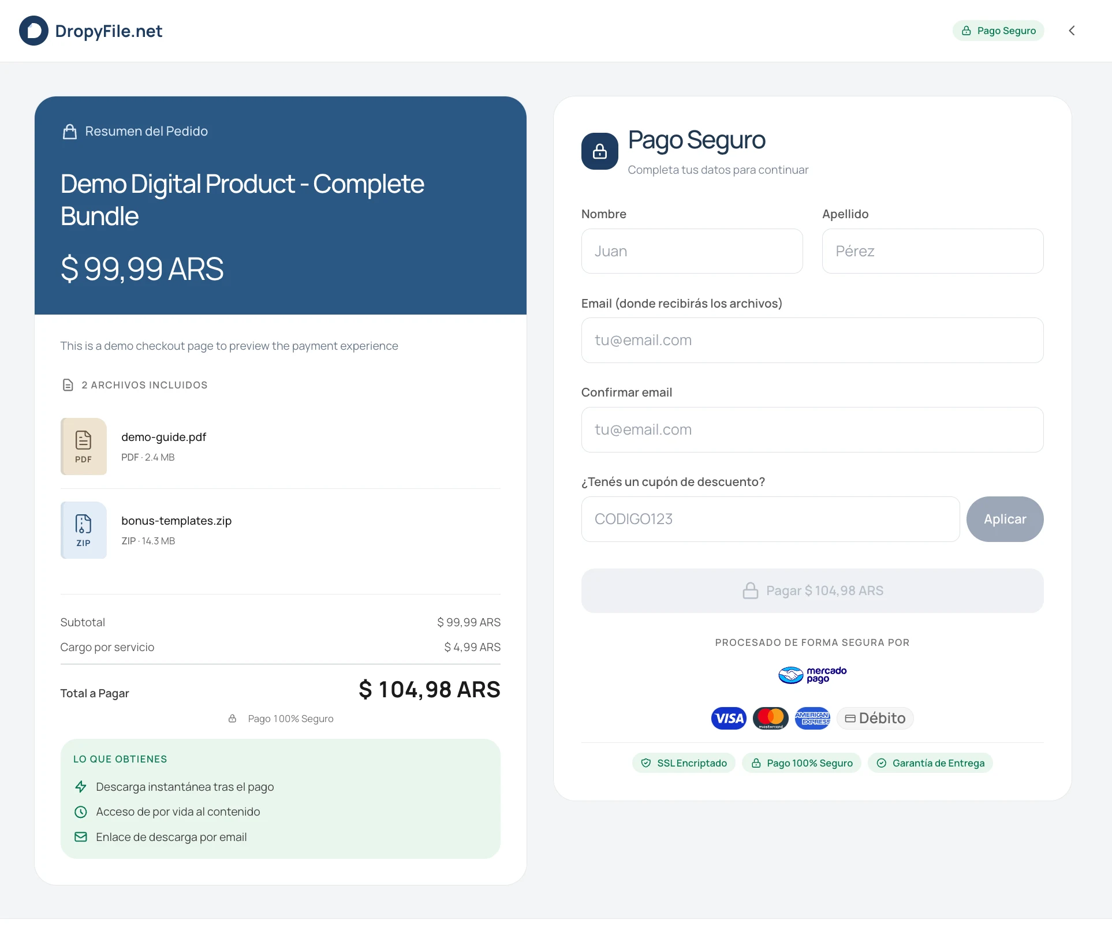Click the American Express logo
The height and width of the screenshot is (927, 1112).
point(812,718)
